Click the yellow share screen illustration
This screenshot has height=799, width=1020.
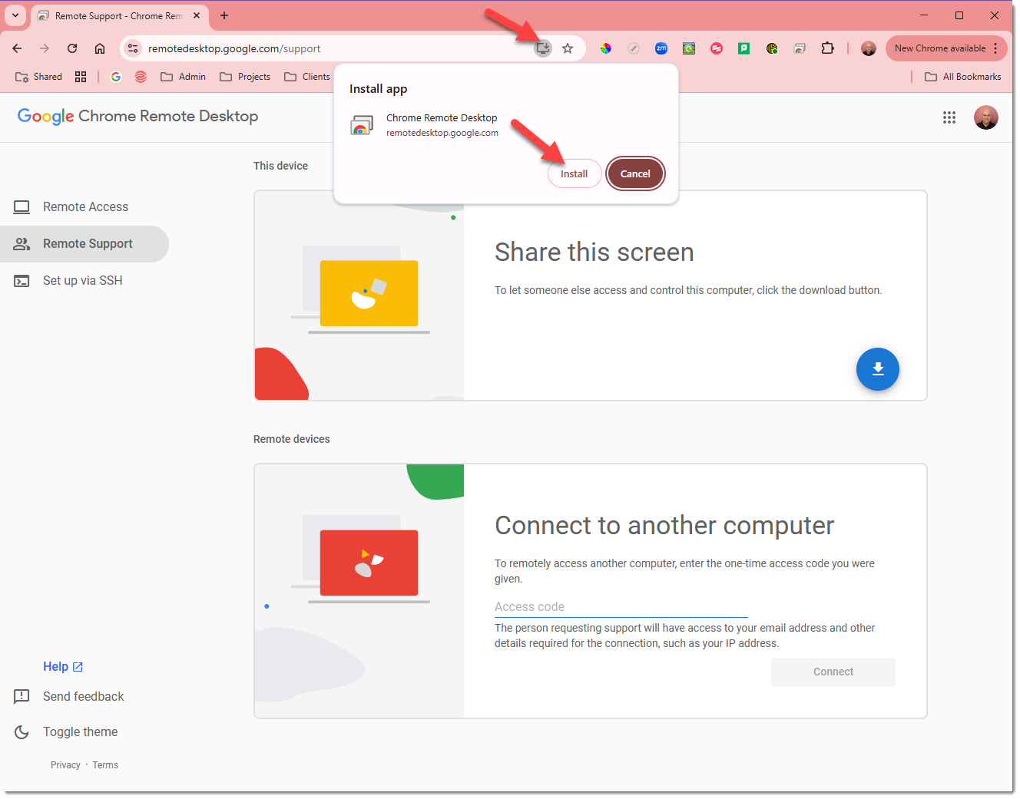tap(369, 293)
